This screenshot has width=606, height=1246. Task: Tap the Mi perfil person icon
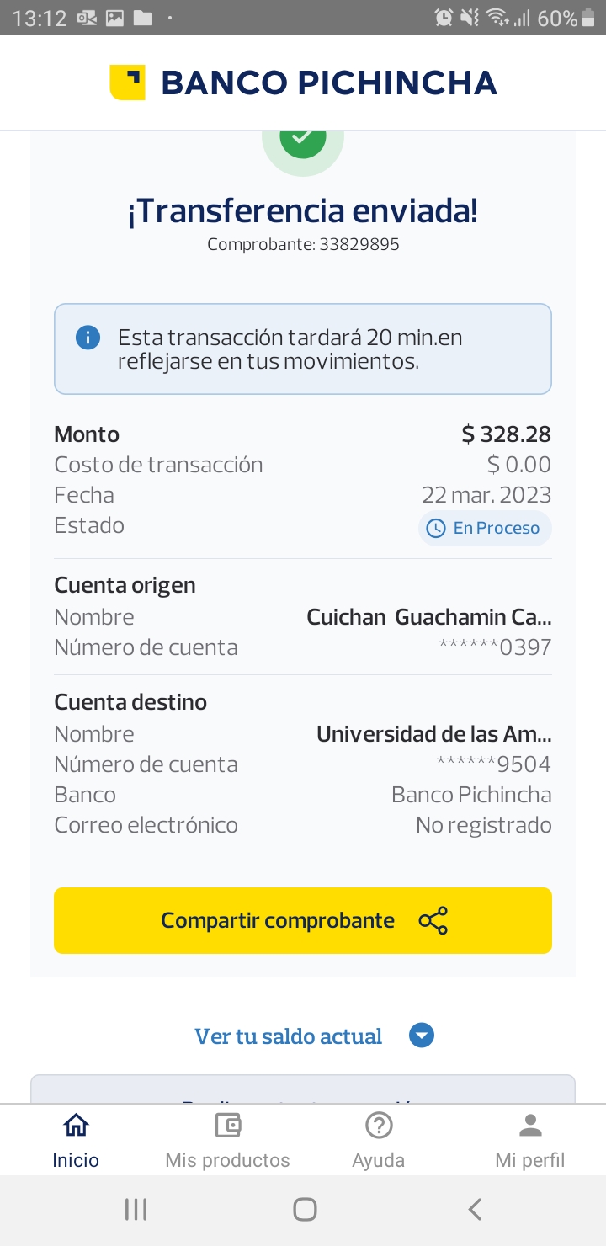530,1126
